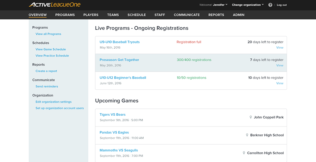316x162 pixels.
Task: Open View Game Schedule link
Action: 51,49
